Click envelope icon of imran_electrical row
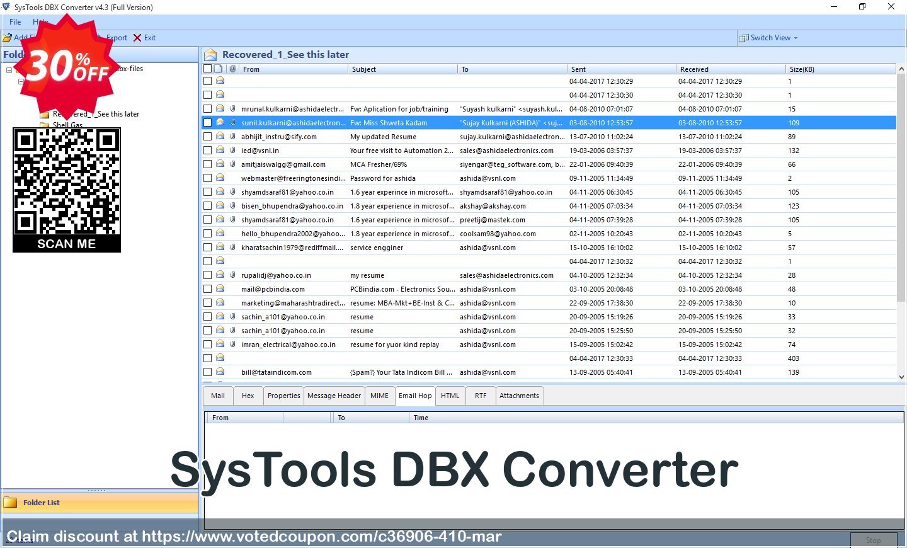 220,344
